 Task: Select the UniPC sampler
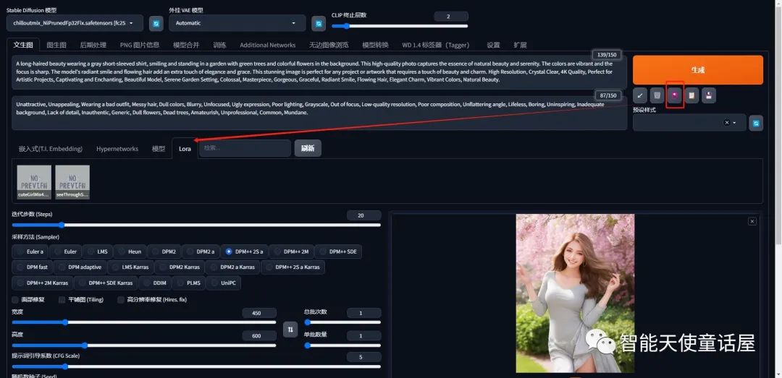(x=224, y=283)
